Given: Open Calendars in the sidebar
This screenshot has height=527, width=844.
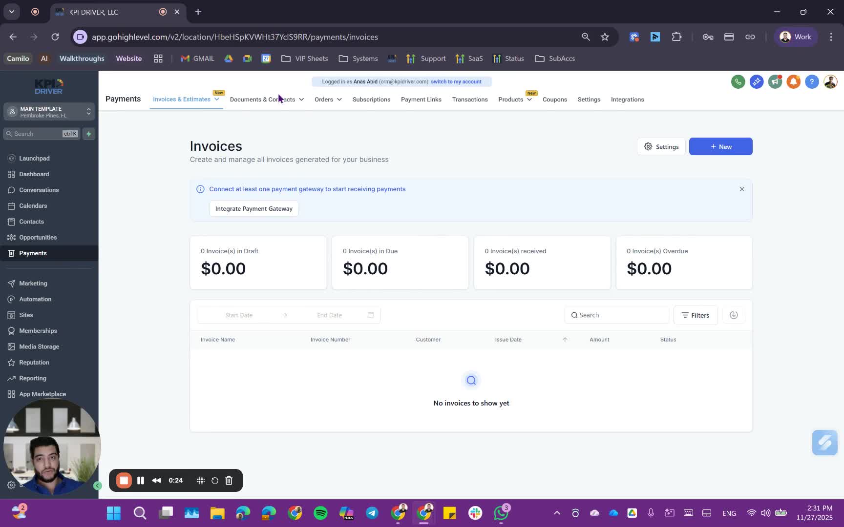Looking at the screenshot, I should 33,206.
